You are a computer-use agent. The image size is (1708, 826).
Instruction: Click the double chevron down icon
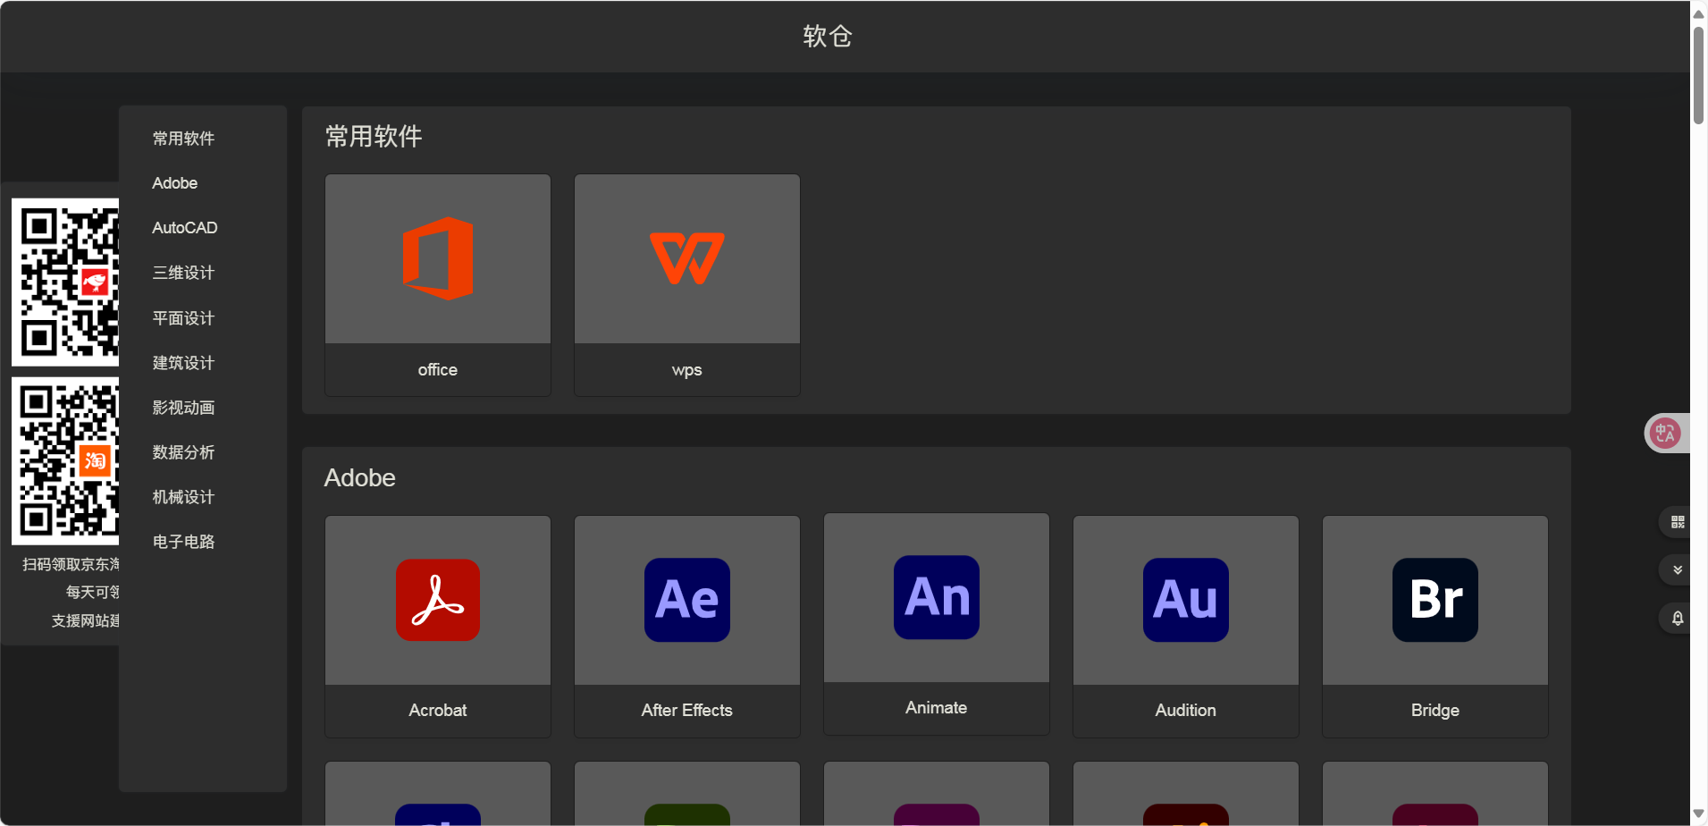1678,569
